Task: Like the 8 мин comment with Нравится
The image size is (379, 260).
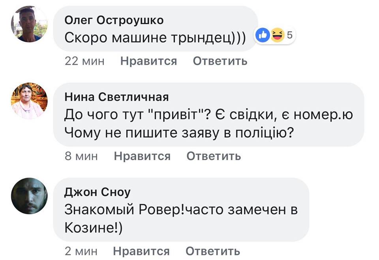Action: [x=142, y=156]
